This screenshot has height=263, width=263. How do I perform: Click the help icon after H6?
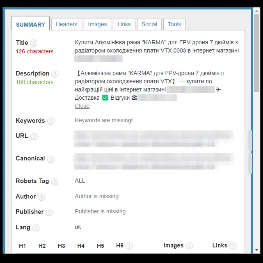point(129,246)
